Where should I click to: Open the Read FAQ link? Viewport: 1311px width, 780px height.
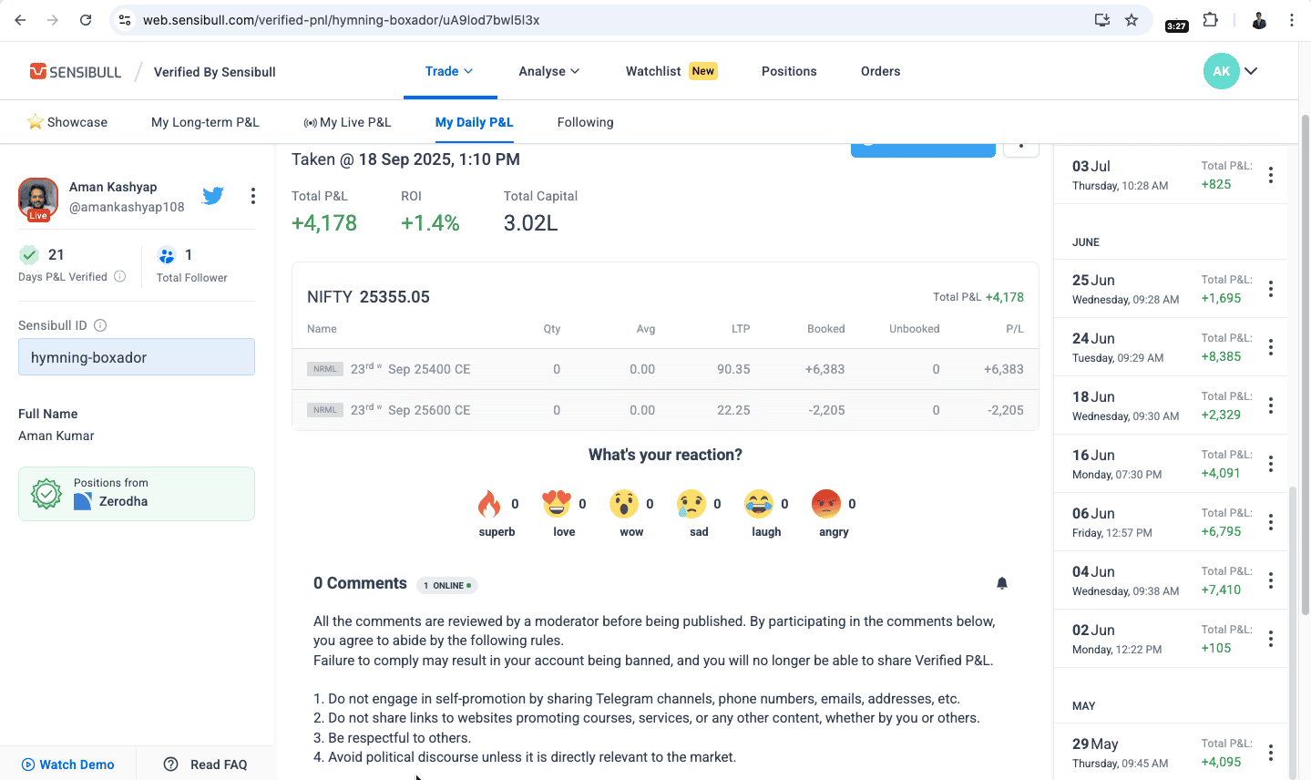point(206,765)
